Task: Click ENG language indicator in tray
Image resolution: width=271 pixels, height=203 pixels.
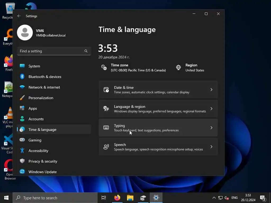Action: pos(234,198)
